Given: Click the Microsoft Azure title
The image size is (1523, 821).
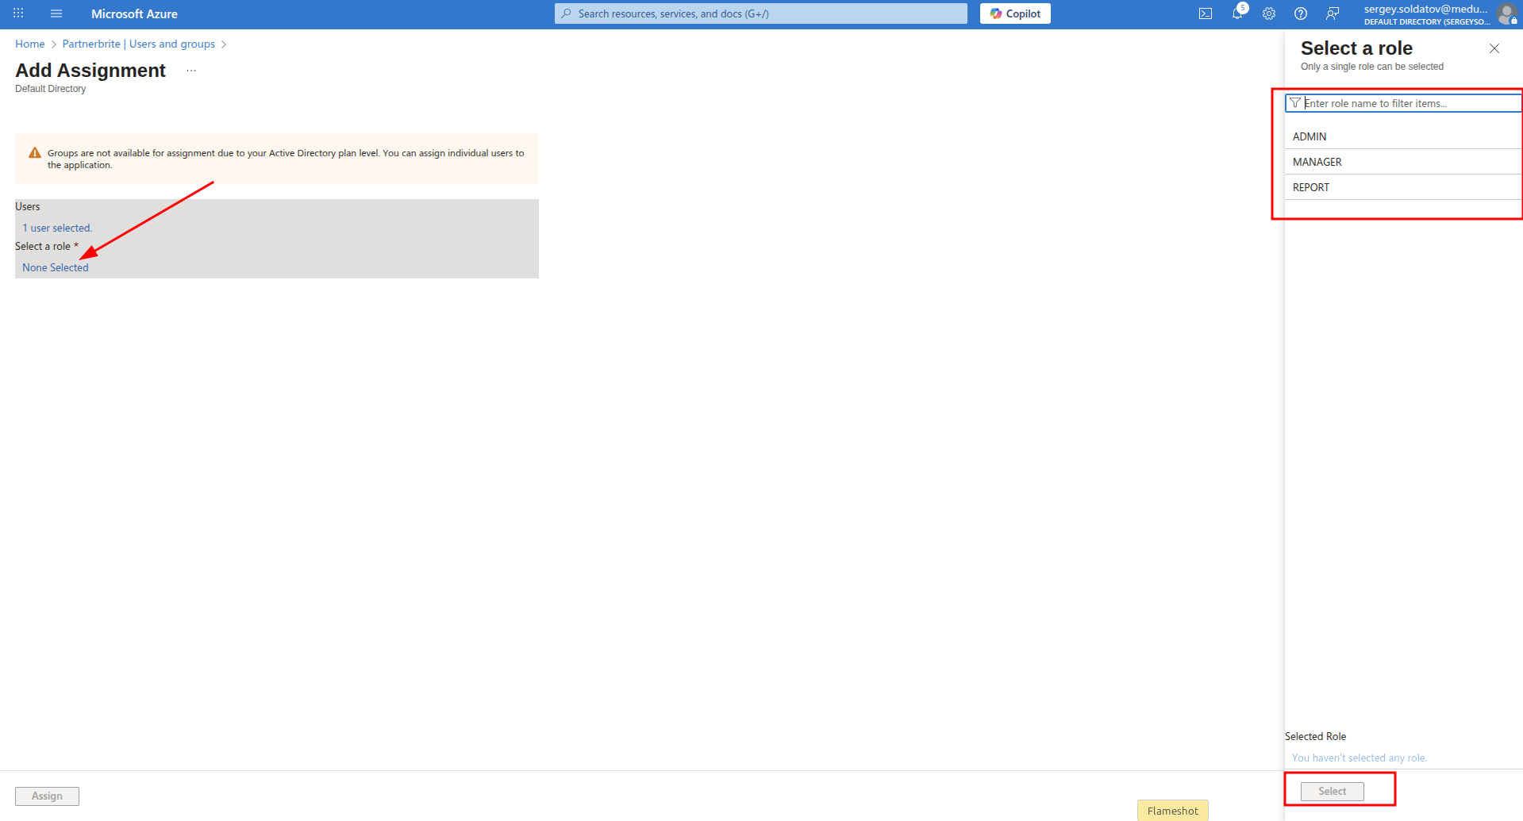Looking at the screenshot, I should point(134,13).
